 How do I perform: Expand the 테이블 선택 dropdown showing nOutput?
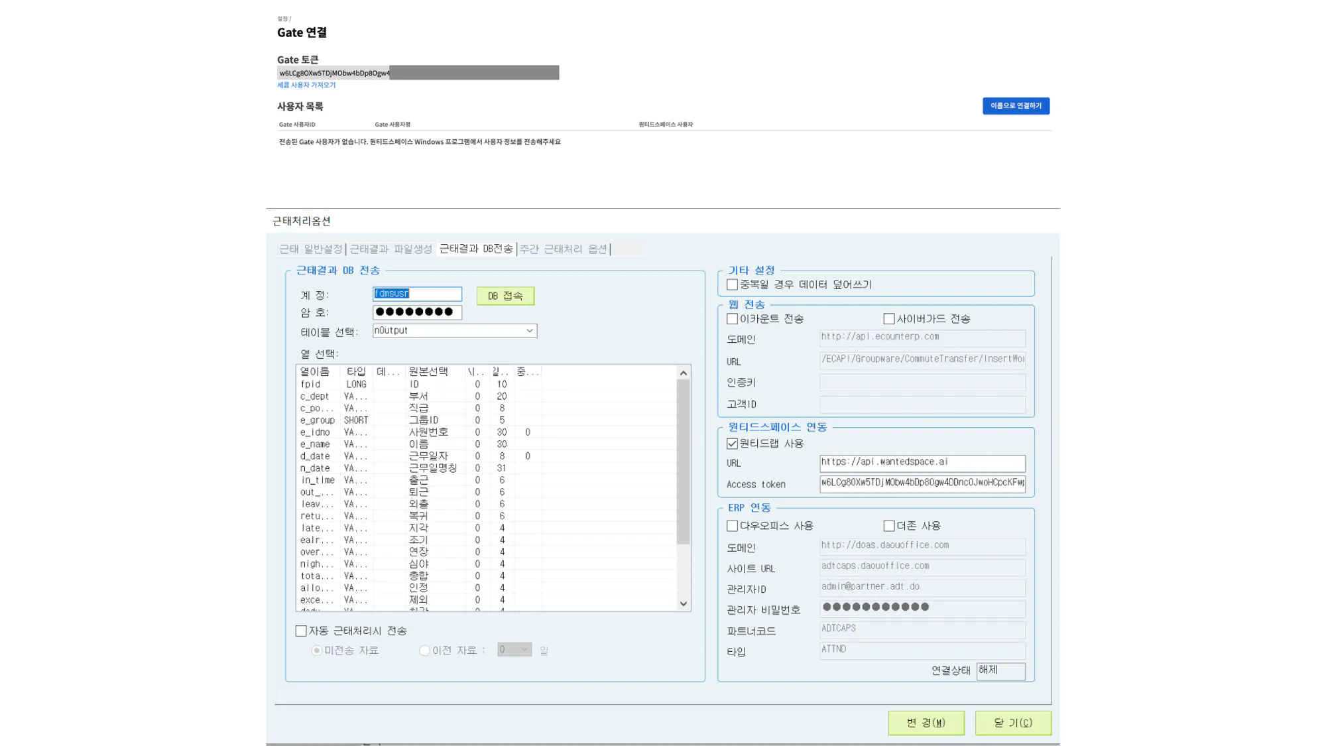454,330
